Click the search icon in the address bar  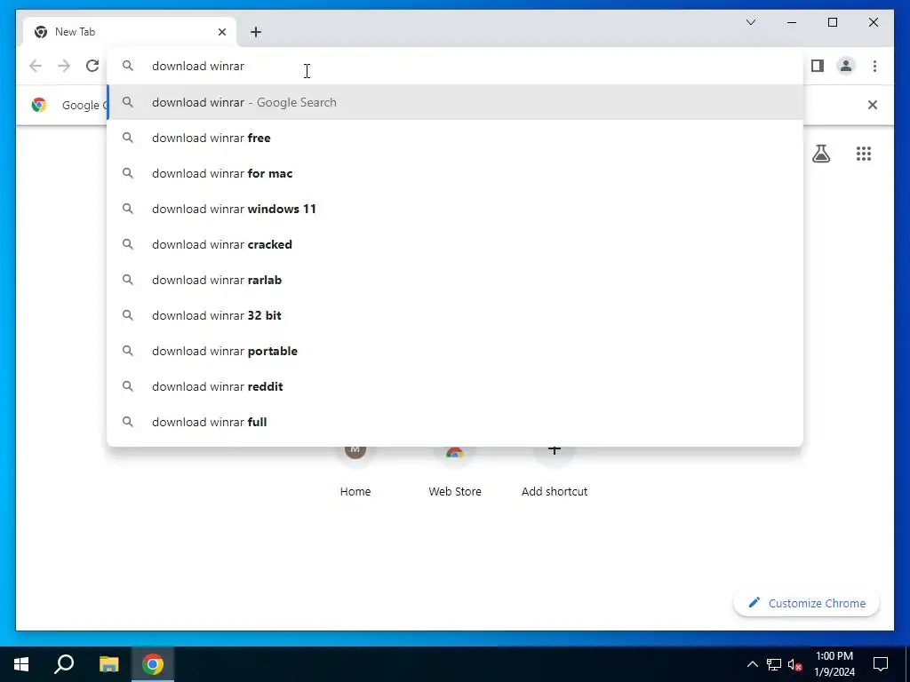pyautogui.click(x=128, y=66)
